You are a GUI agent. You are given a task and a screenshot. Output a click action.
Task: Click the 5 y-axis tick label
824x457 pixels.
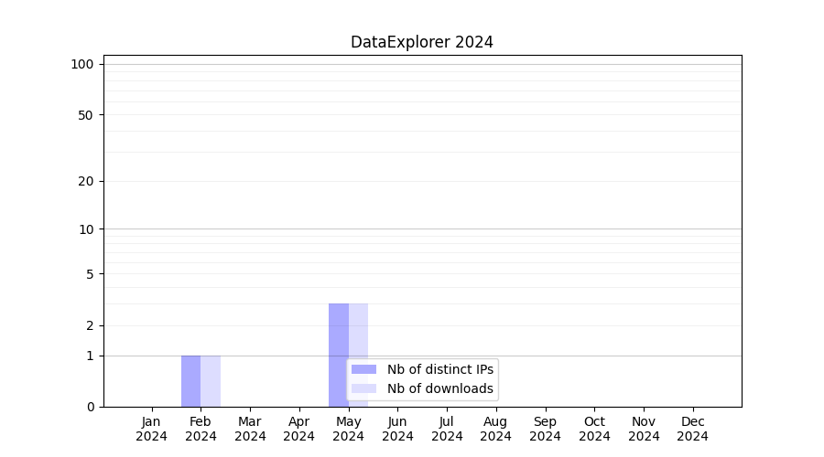point(90,274)
